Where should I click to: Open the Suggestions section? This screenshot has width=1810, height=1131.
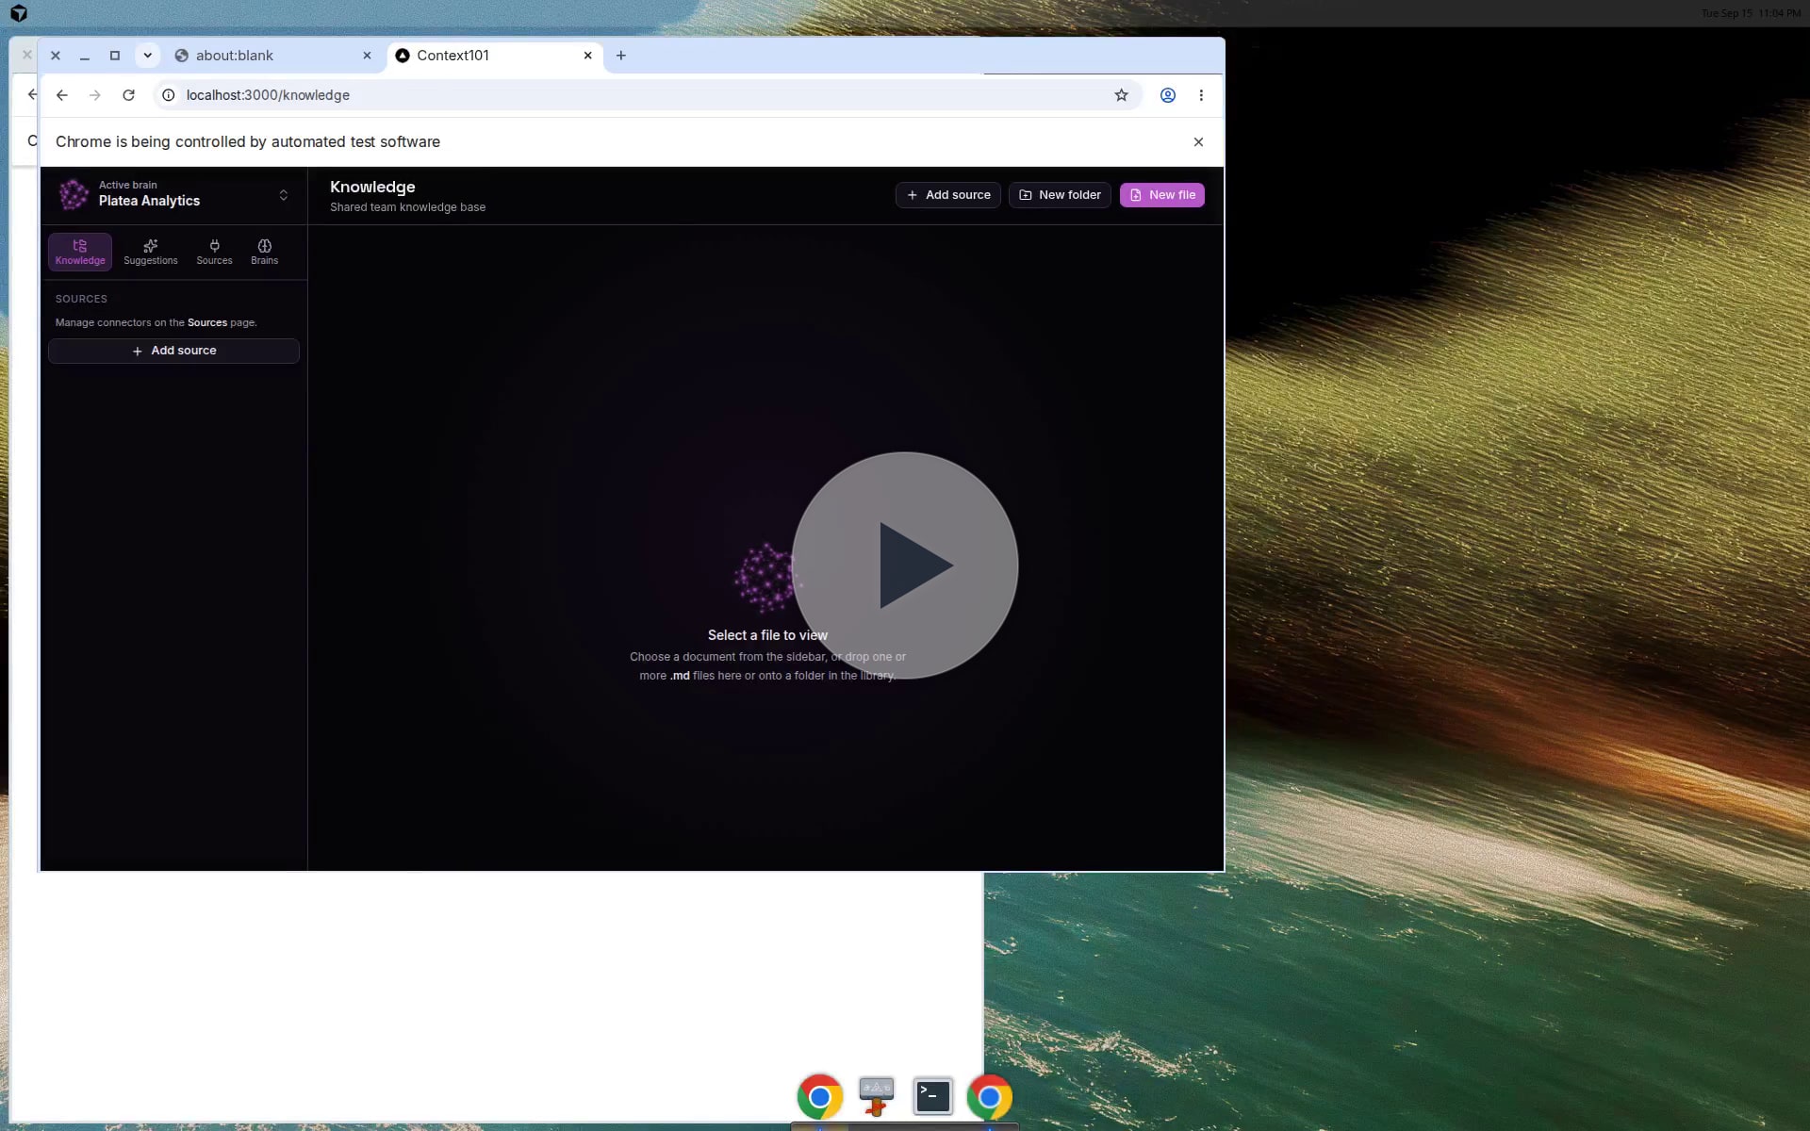(151, 252)
